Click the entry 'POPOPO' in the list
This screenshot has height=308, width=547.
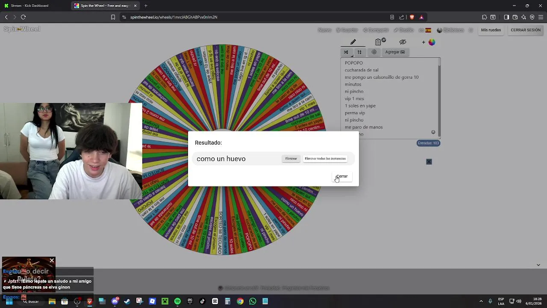pos(353,63)
